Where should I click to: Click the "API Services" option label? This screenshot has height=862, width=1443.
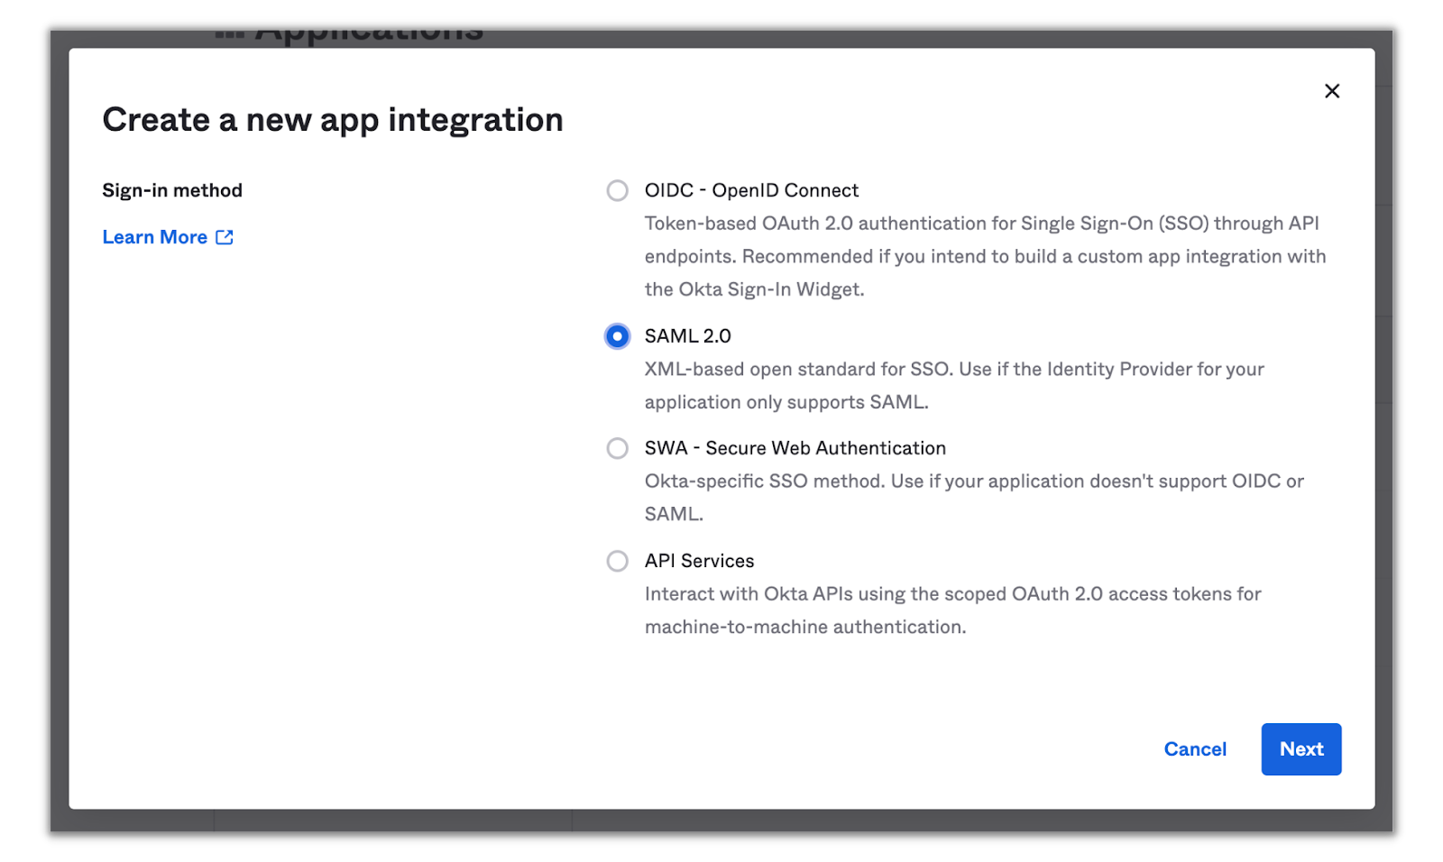coord(699,561)
